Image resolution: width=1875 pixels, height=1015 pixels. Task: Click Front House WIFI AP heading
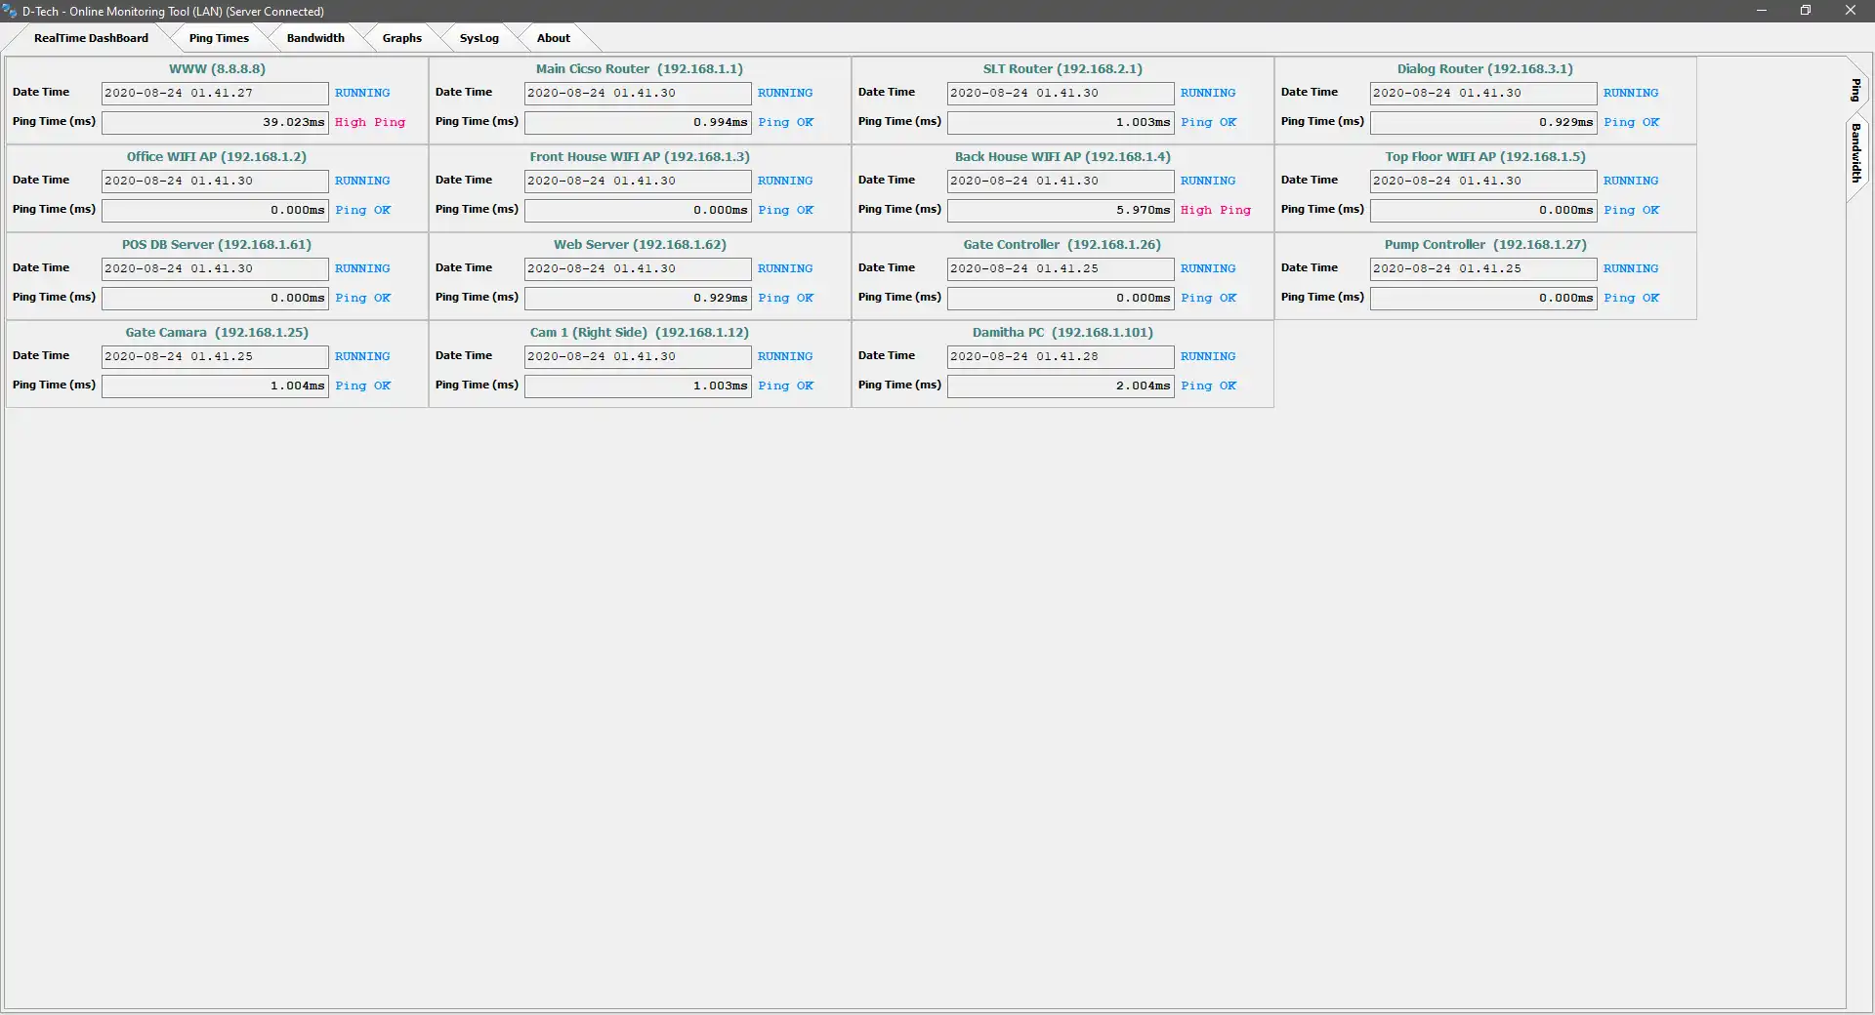pos(640,157)
